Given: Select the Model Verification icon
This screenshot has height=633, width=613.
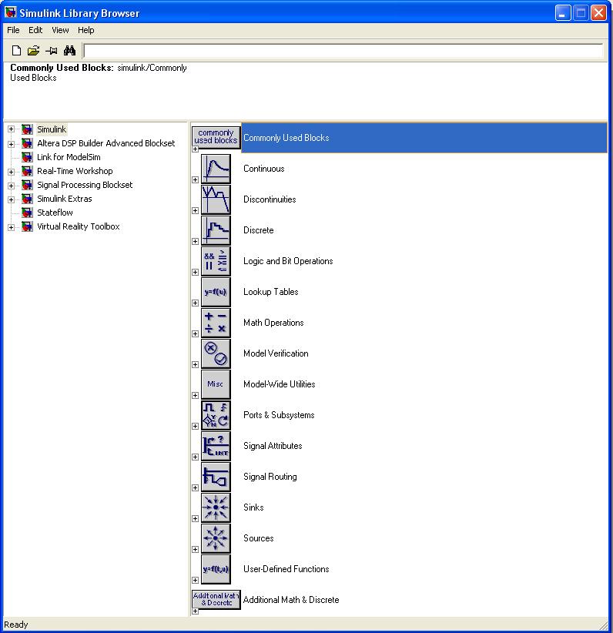Looking at the screenshot, I should click(x=216, y=353).
